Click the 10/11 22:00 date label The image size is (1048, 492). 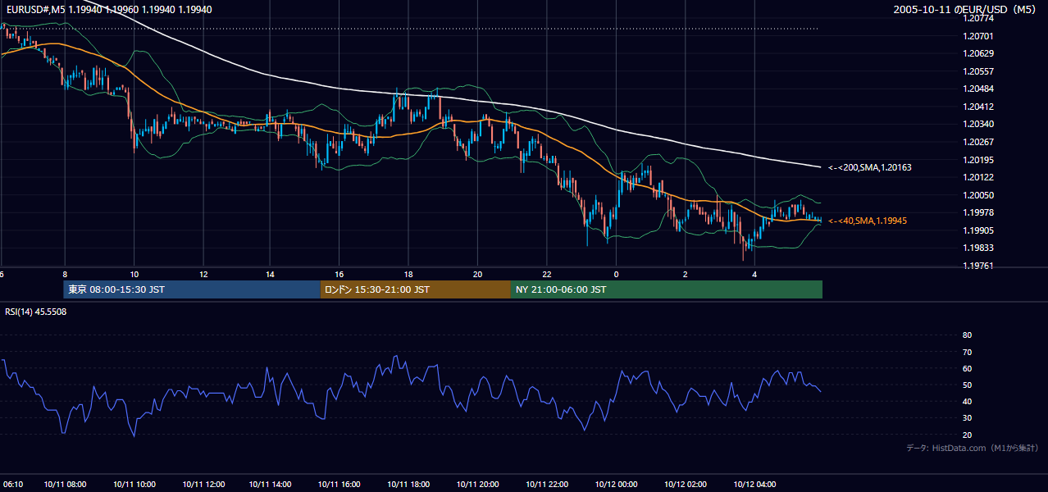[x=547, y=484]
